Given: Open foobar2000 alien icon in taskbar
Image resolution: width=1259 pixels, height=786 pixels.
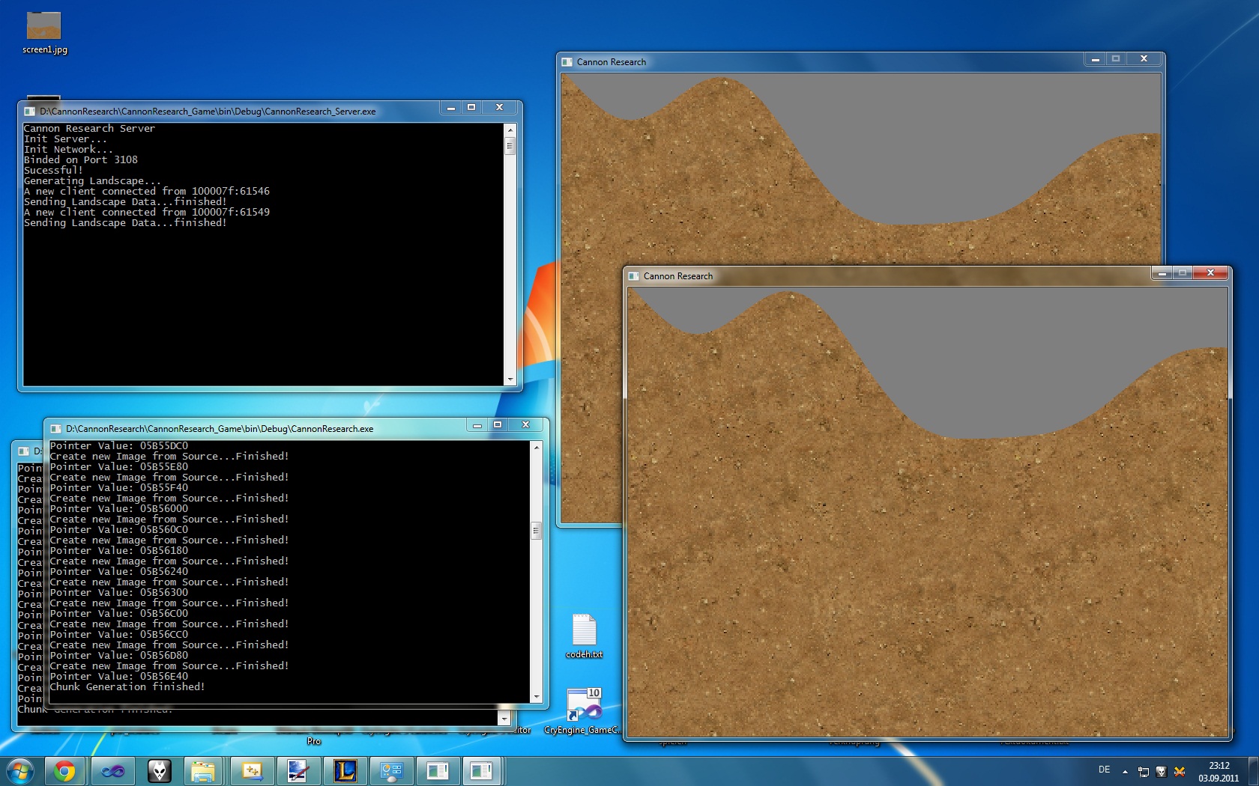Looking at the screenshot, I should (159, 770).
